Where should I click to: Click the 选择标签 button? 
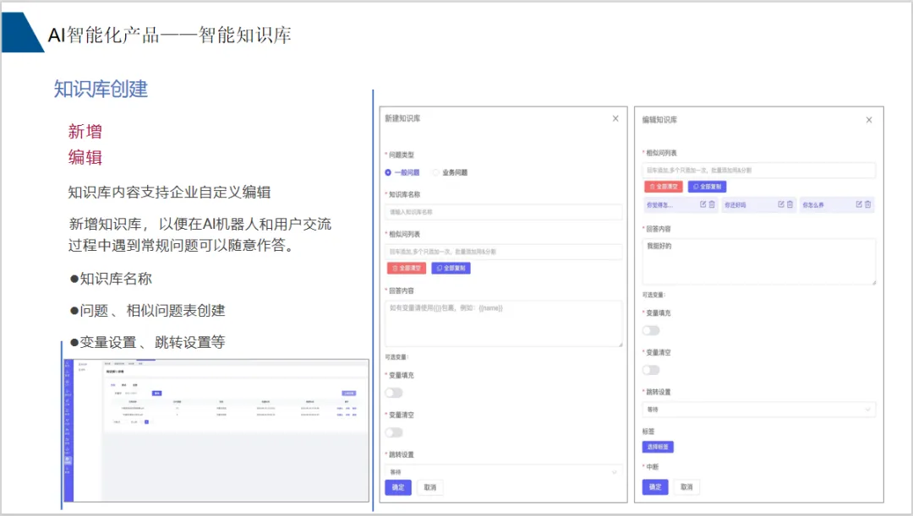pyautogui.click(x=658, y=447)
